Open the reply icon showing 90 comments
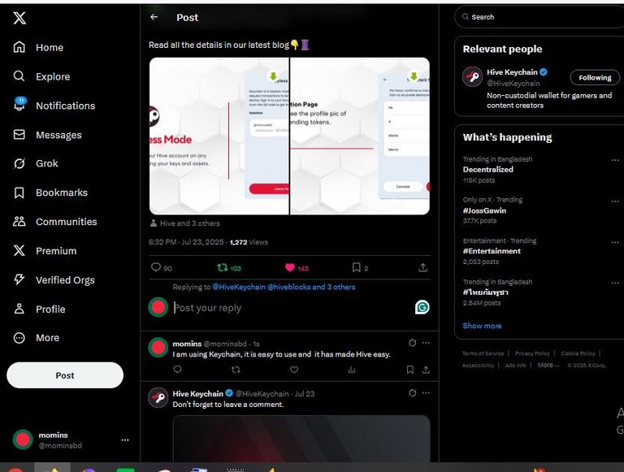624x472 pixels. (x=156, y=267)
